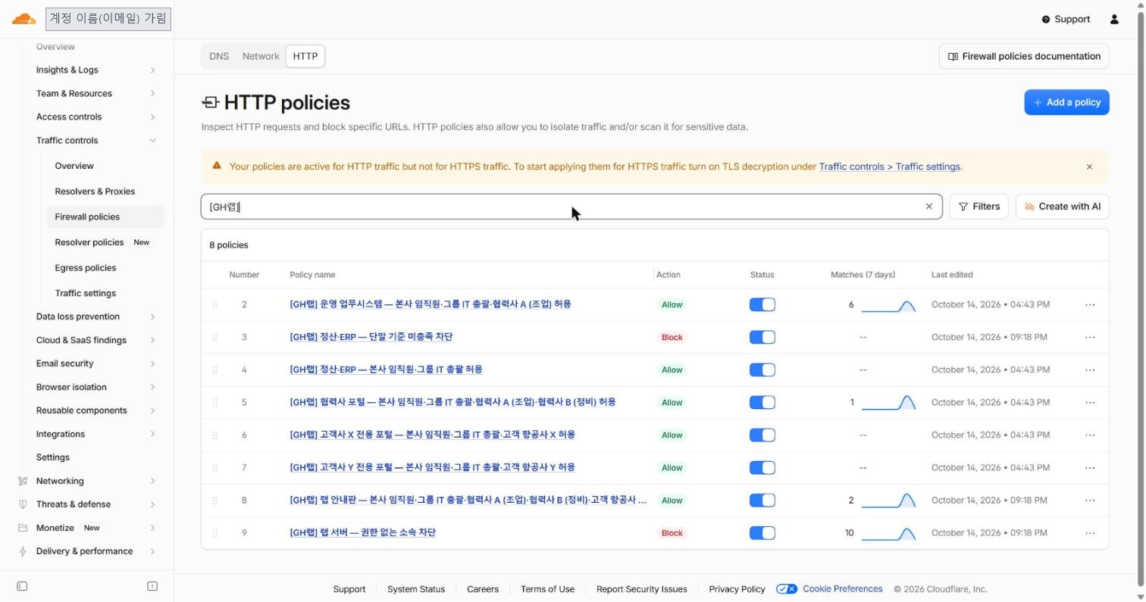The width and height of the screenshot is (1146, 602).
Task: Click the drag handle of policy number 6
Action: [214, 435]
